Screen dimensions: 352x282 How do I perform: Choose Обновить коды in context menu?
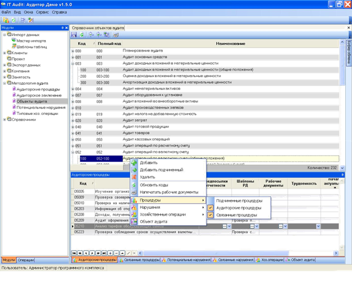(168, 185)
